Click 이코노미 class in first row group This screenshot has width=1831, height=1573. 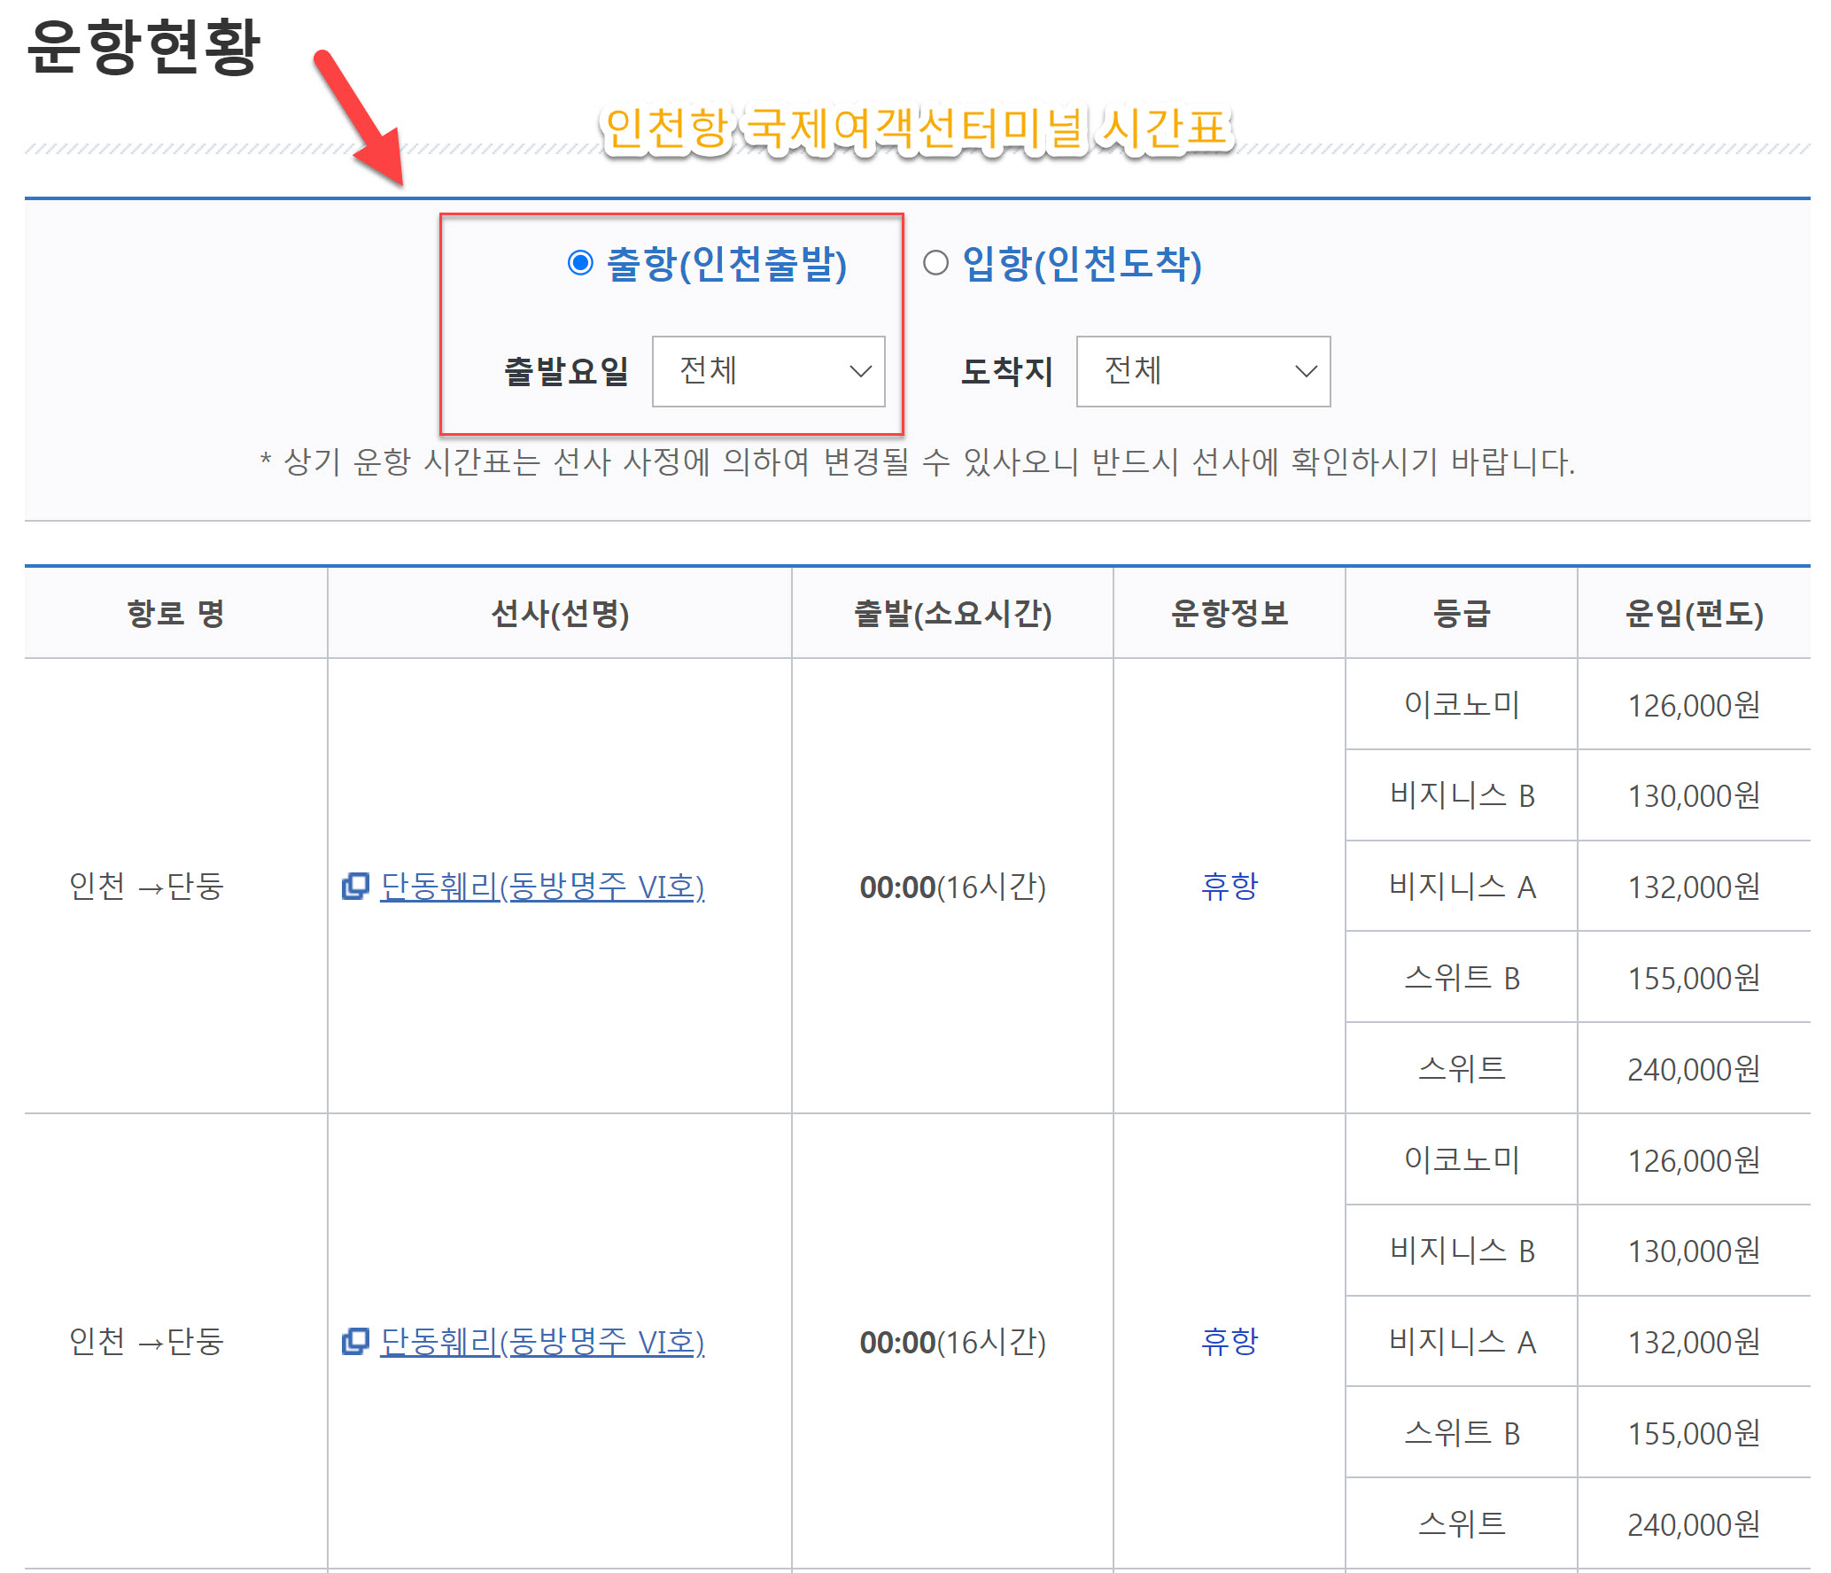1462,704
